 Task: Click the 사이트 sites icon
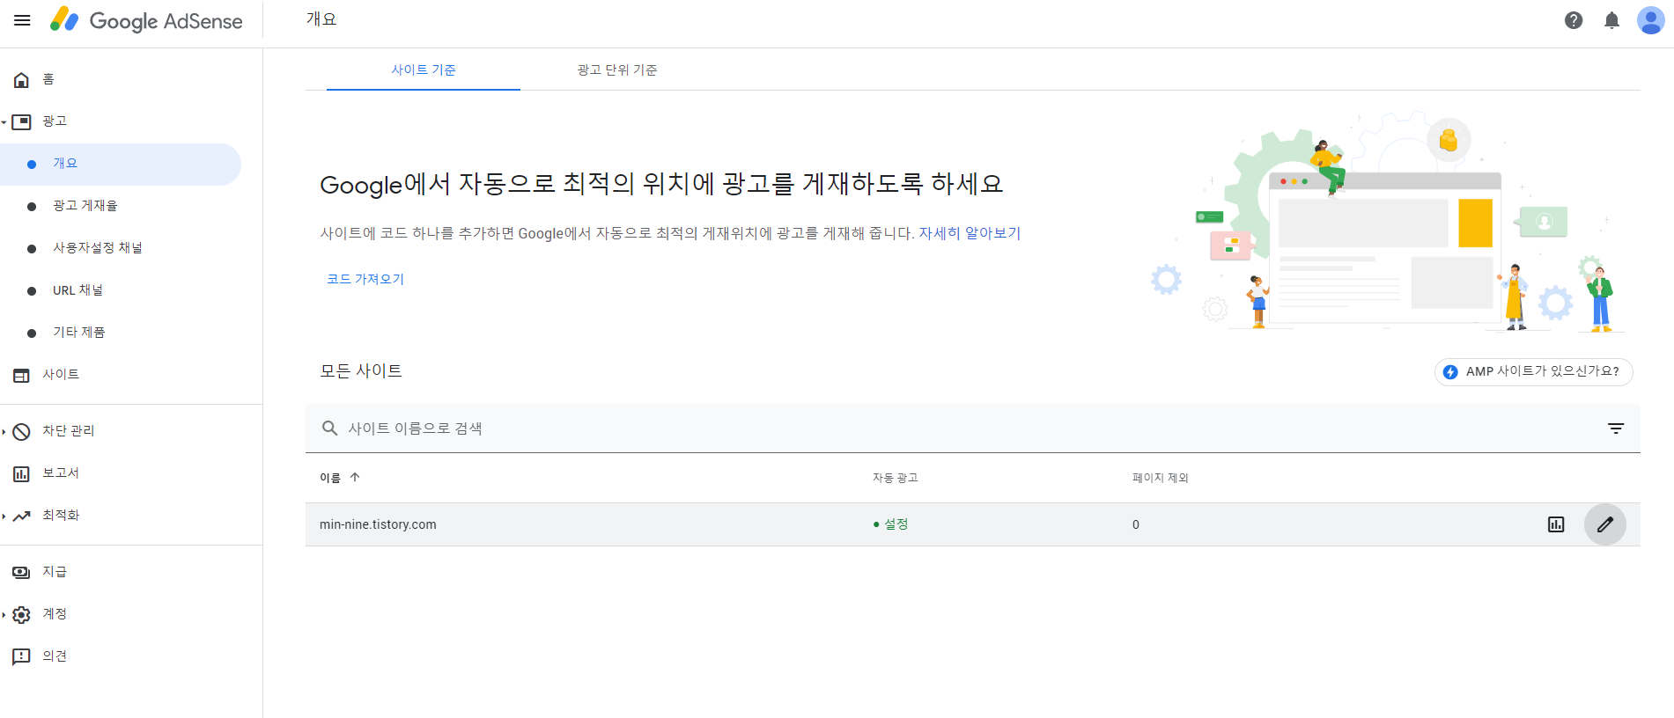(x=22, y=376)
